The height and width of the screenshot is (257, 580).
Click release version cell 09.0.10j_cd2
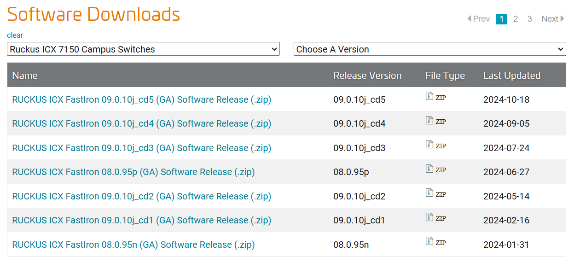(360, 196)
